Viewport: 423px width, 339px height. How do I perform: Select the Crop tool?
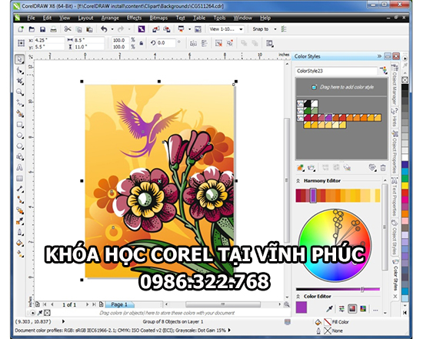click(x=20, y=81)
